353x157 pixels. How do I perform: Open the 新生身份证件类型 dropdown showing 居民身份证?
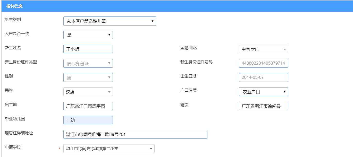(x=88, y=63)
